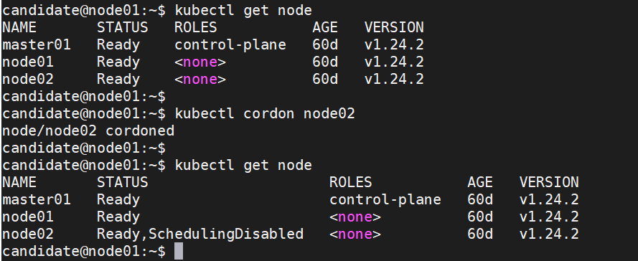Click the '60d' age of master01 in first table
Image resolution: width=638 pixels, height=261 pixels.
(x=325, y=44)
